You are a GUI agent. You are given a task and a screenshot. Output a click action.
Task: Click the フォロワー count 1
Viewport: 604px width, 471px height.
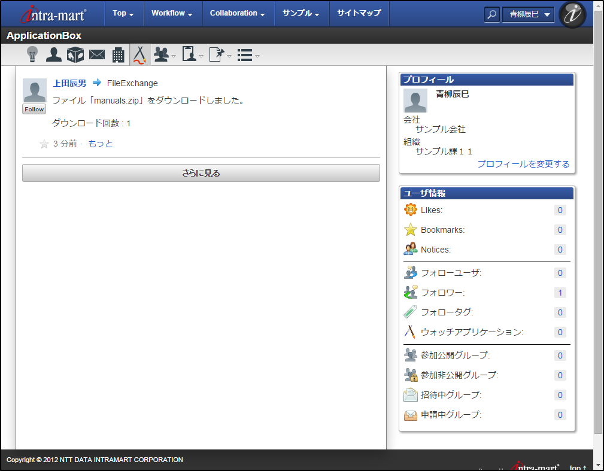click(560, 293)
